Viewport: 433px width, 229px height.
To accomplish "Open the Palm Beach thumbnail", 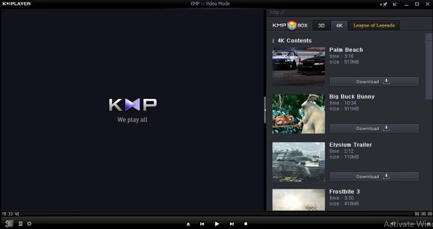I will pyautogui.click(x=299, y=66).
